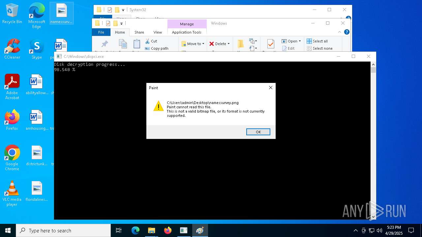The image size is (422, 237).
Task: Click Copy path in Windows ribbon
Action: (157, 48)
